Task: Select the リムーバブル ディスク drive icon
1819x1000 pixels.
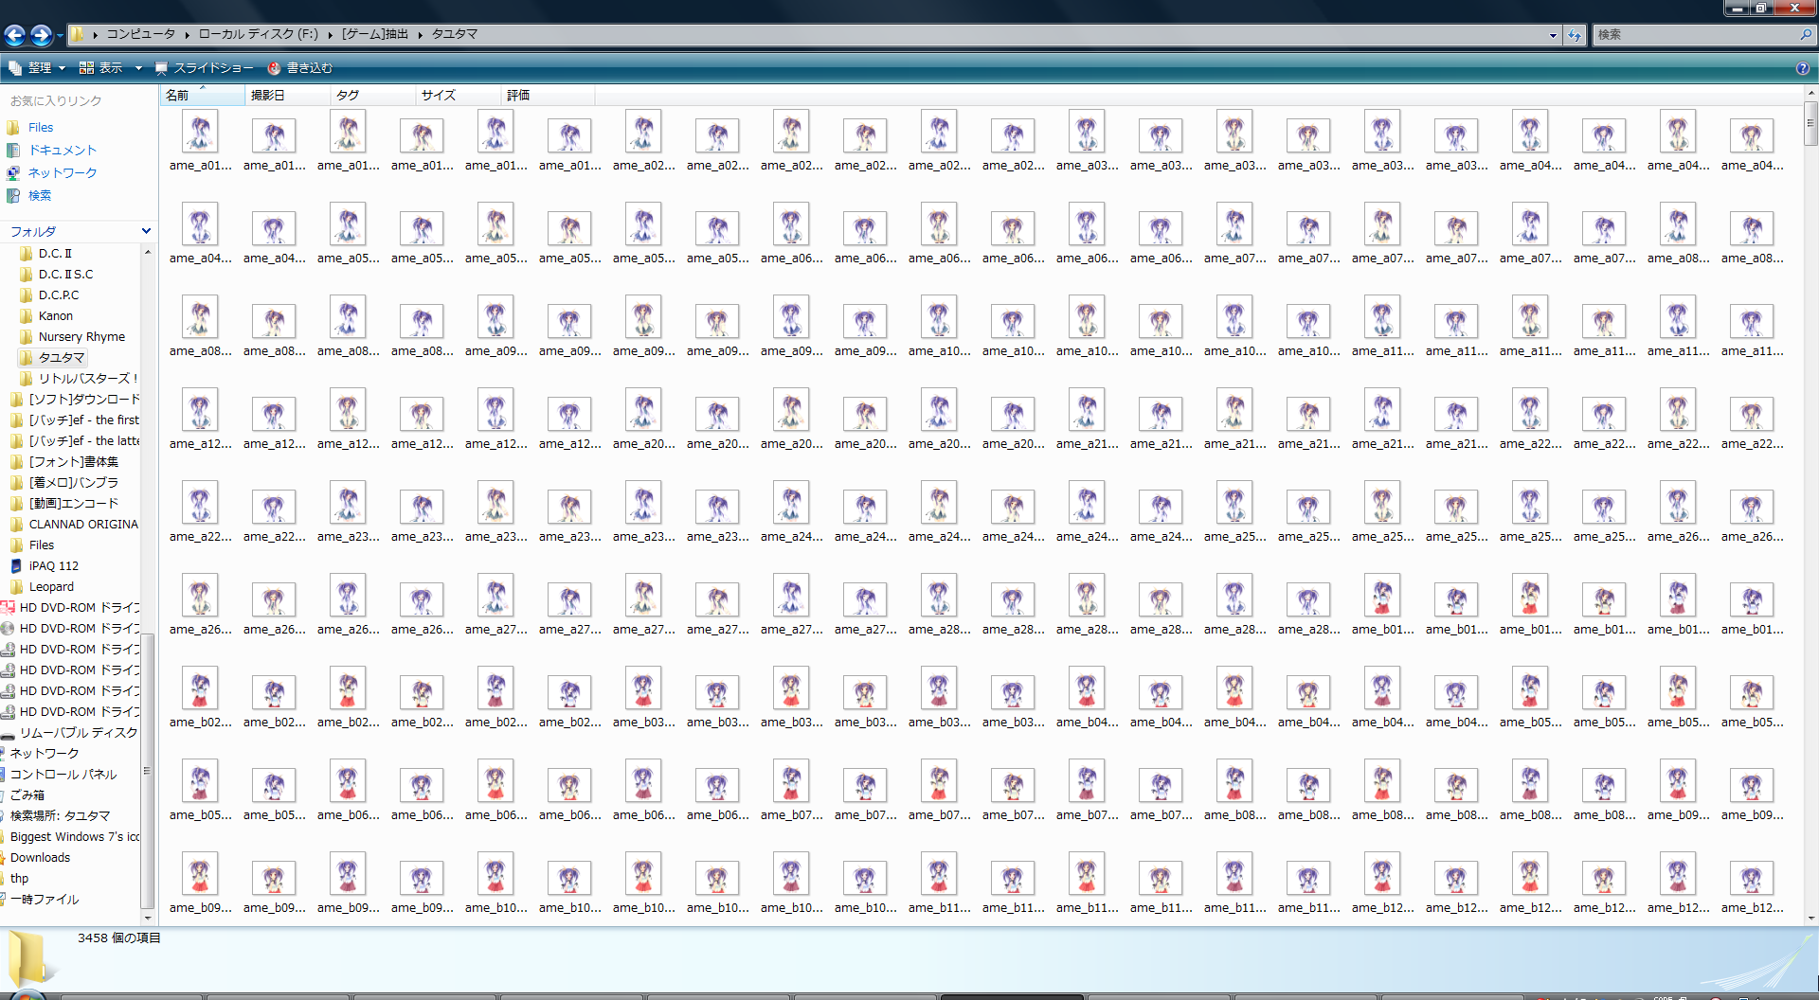Action: click(x=8, y=734)
